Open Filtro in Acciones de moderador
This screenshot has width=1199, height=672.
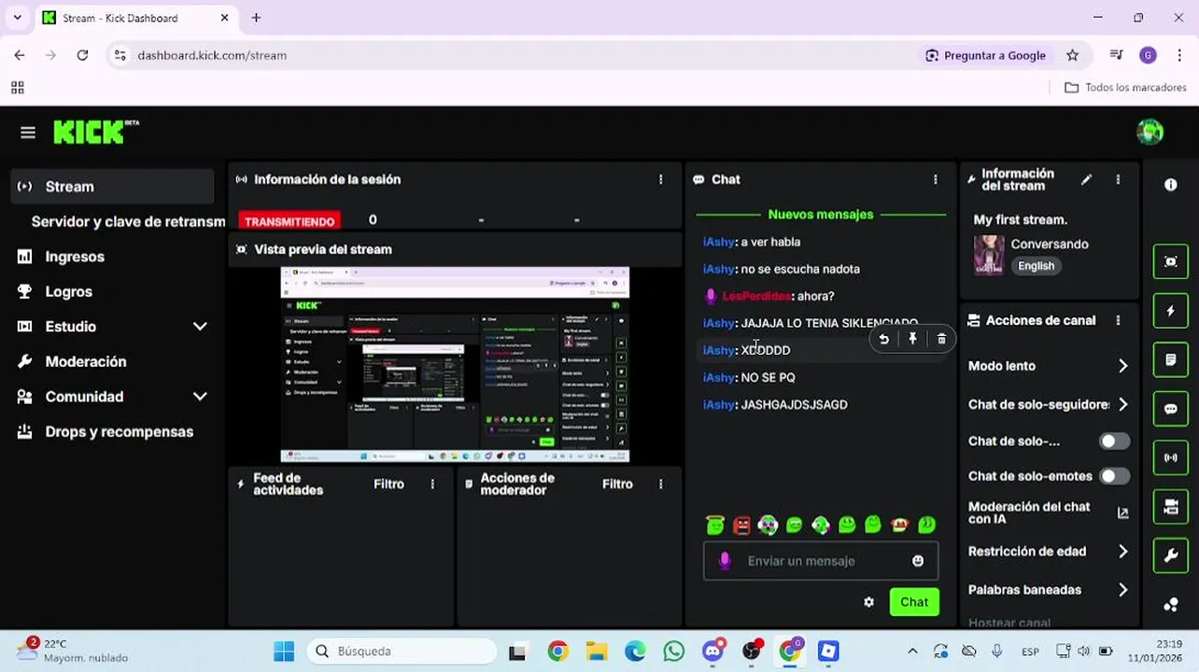617,483
